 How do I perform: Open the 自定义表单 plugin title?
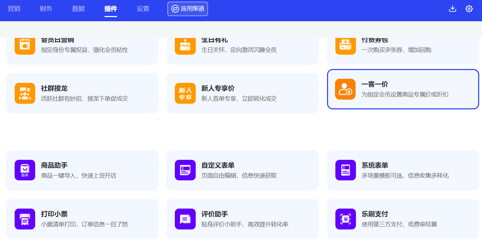tap(218, 165)
